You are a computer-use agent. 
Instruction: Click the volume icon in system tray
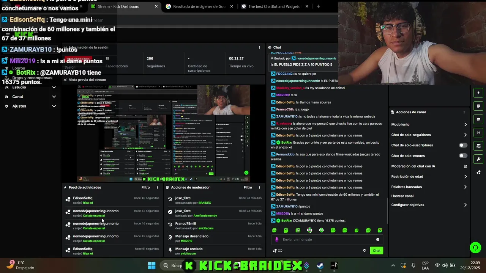[445, 265]
